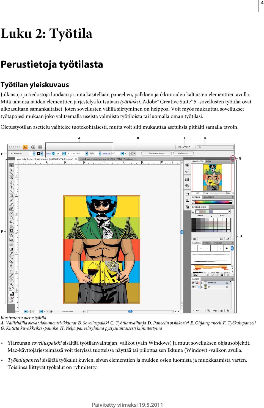Open the Style dropdown in control panel
The height and width of the screenshot is (408, 264).
click(100, 153)
